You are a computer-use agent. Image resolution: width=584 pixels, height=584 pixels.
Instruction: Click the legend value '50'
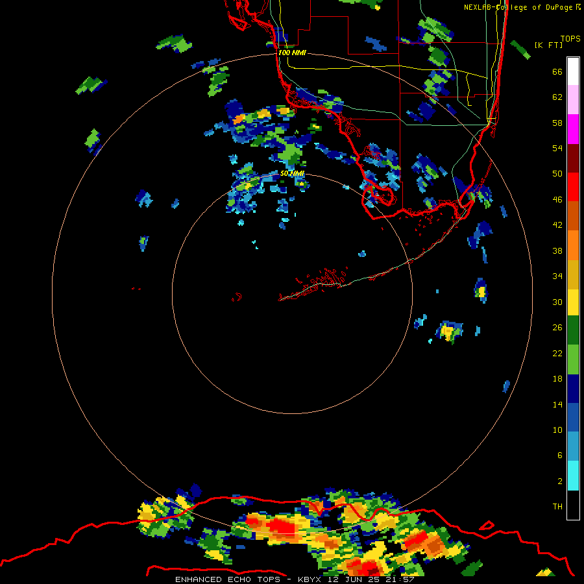pyautogui.click(x=557, y=174)
